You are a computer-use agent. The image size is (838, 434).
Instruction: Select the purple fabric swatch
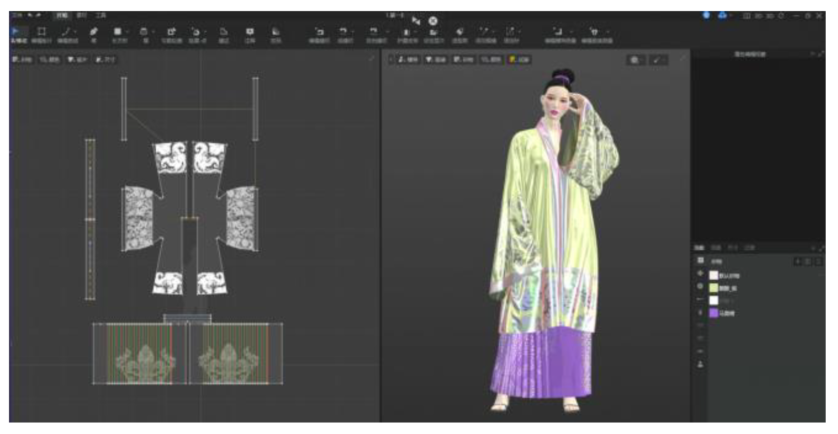[714, 313]
